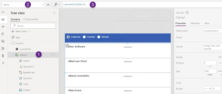Viewport: 222px width, 94px height.
Task: Select NextArrow1 in the tree
Action: click(x=29, y=73)
